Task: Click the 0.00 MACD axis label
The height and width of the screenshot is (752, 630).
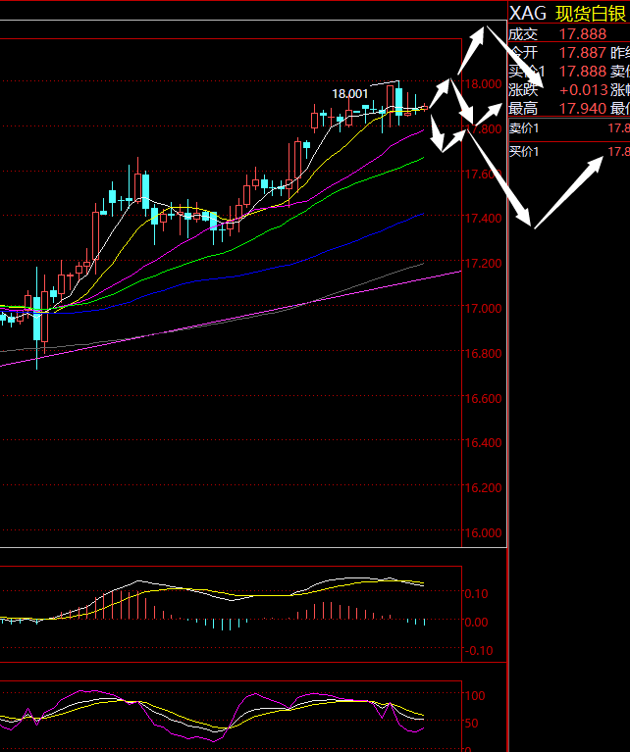Action: 476,623
